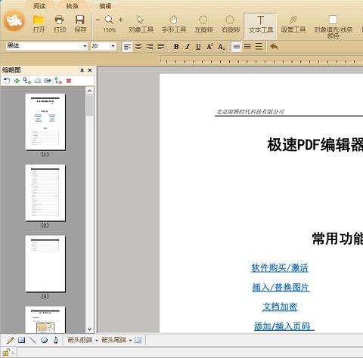The width and height of the screenshot is (363, 358).
Task: Set 1.5 line spacing
Action: [x=247, y=47]
